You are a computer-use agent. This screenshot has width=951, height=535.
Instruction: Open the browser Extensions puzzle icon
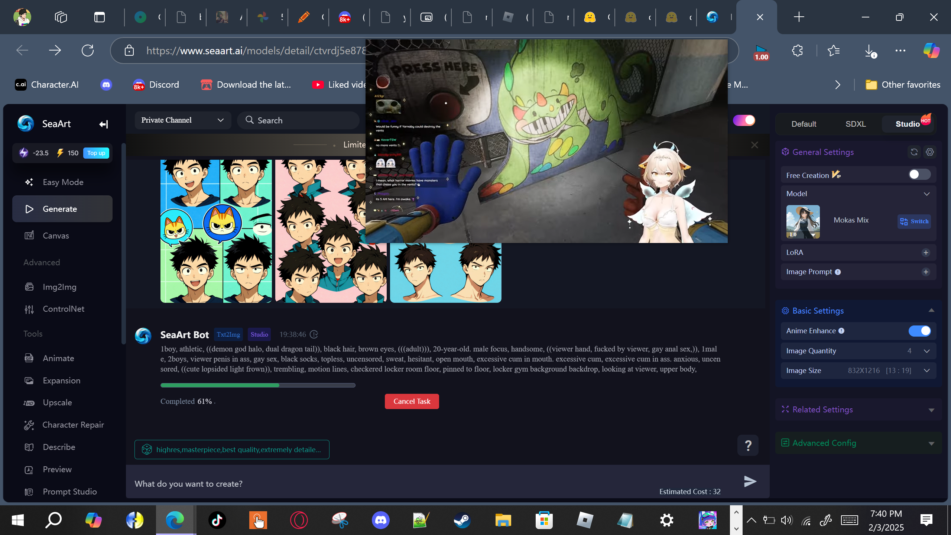click(x=797, y=50)
